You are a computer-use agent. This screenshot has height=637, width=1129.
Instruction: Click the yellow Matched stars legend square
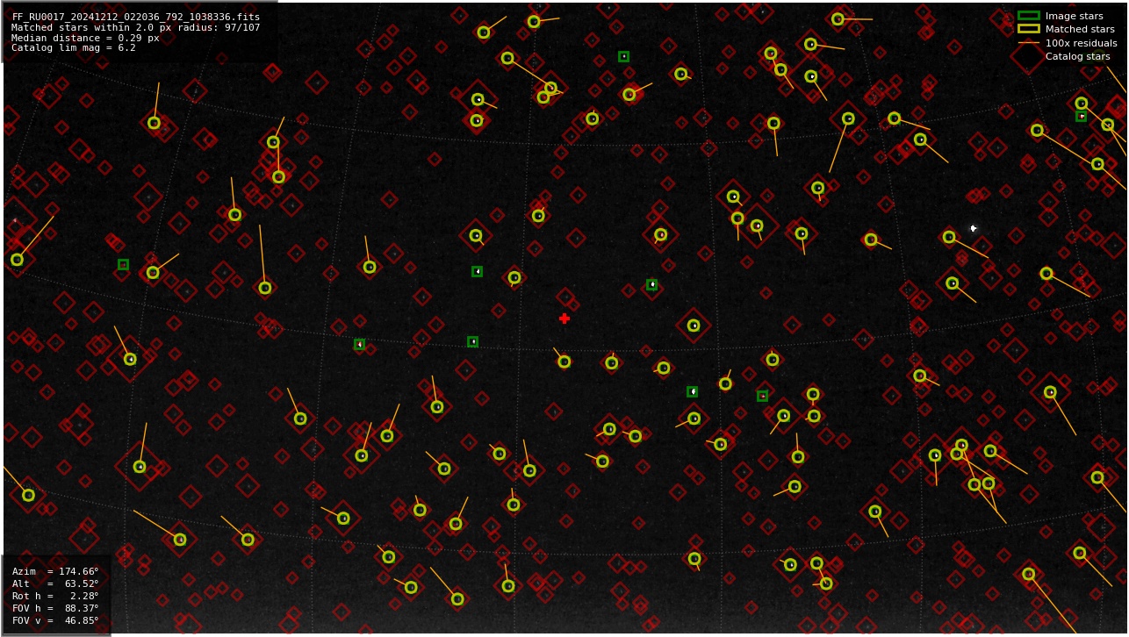[x=1028, y=29]
